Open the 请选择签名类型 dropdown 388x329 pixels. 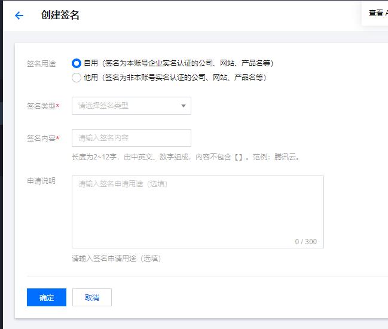coord(132,106)
